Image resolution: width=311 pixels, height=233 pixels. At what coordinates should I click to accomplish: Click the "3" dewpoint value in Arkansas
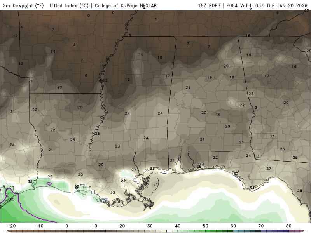[x=74, y=45]
